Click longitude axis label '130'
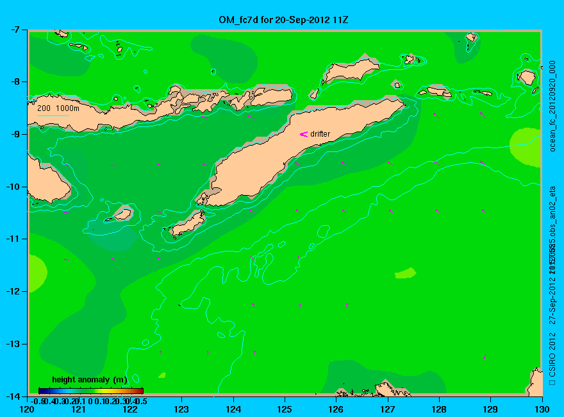This screenshot has height=417, width=564. 542,409
